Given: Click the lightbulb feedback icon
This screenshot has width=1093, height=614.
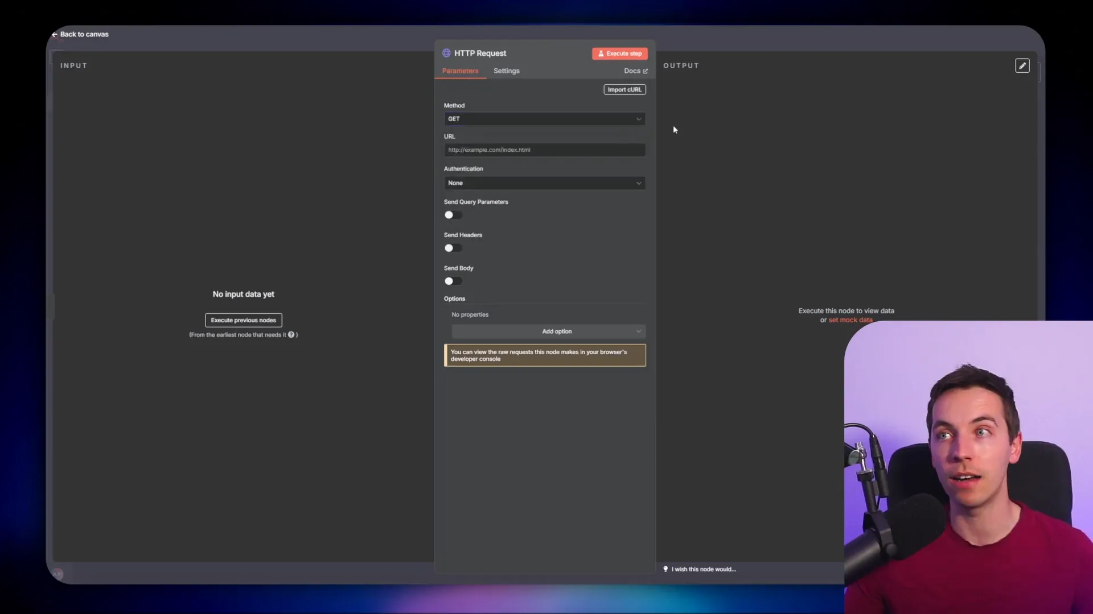Looking at the screenshot, I should pyautogui.click(x=665, y=569).
